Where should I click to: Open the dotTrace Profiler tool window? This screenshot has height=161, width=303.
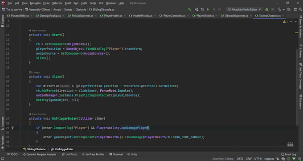click(x=93, y=154)
